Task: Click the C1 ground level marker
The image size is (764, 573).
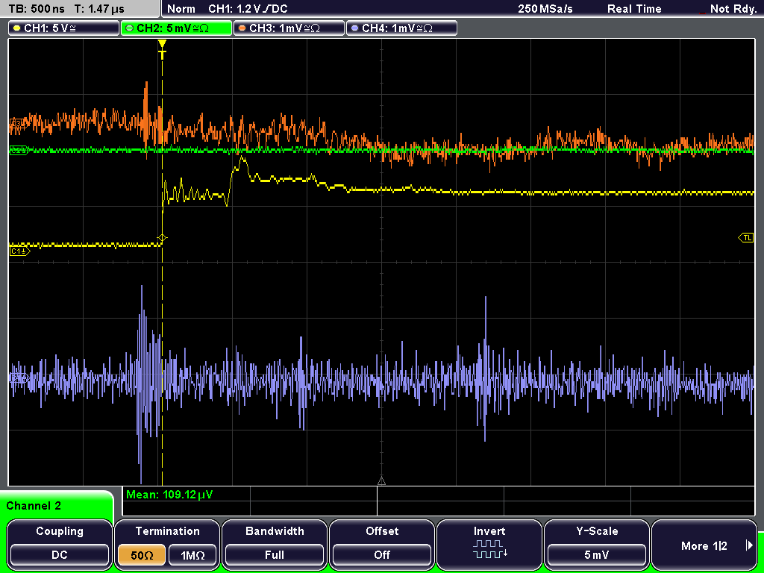Action: 19,251
